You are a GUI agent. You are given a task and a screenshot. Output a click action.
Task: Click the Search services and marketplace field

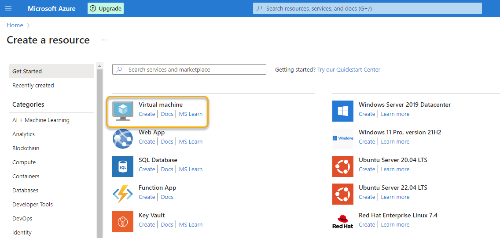click(x=189, y=70)
